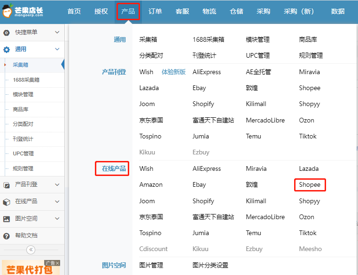Open Meesho under 在线产品
Viewport: 358px width, 275px height.
[x=310, y=249]
